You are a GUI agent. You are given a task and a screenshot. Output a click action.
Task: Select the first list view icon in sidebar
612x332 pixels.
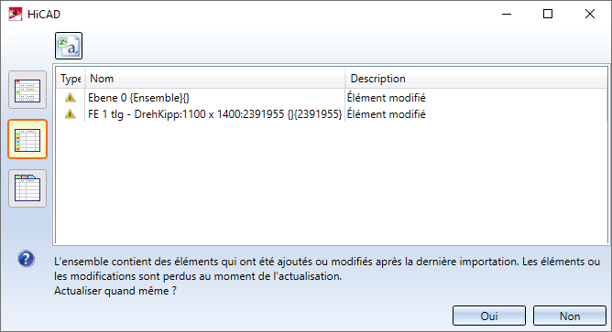coord(27,90)
